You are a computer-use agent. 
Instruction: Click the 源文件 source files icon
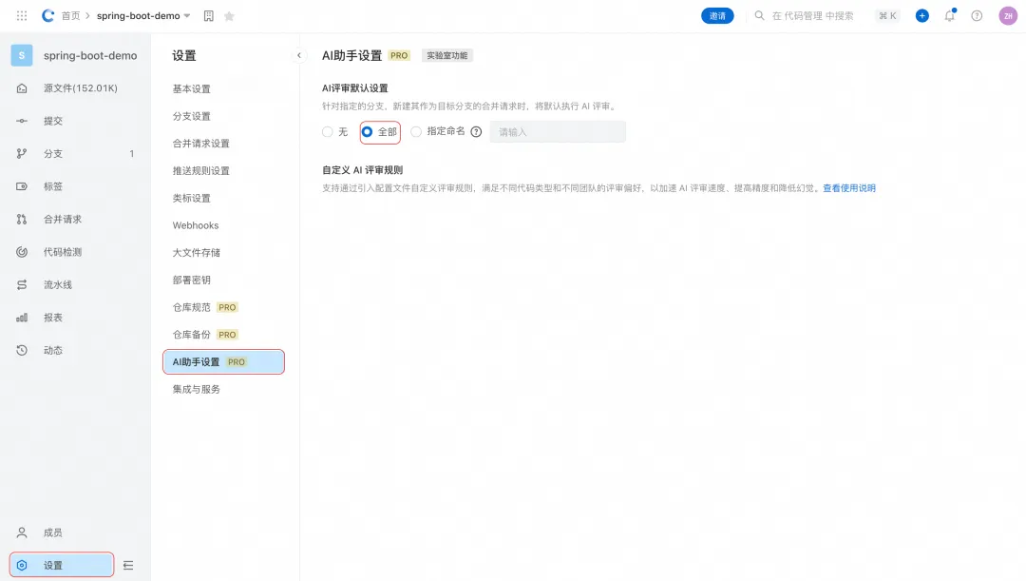(22, 88)
